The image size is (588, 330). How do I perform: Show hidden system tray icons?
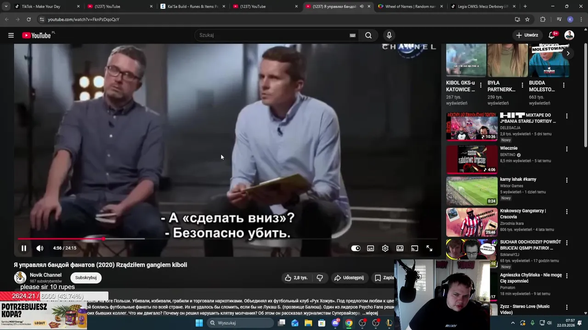(x=513, y=323)
